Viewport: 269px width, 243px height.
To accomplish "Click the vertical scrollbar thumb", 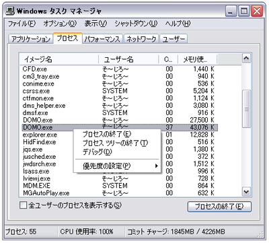I will point(246,109).
